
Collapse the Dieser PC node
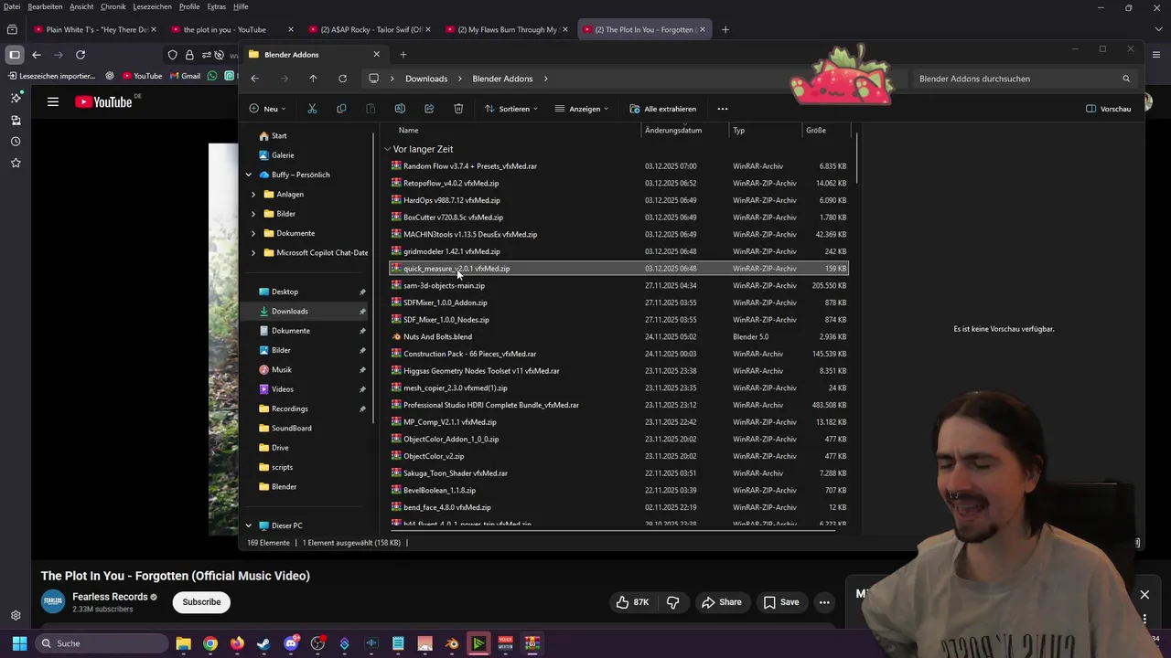(x=248, y=525)
